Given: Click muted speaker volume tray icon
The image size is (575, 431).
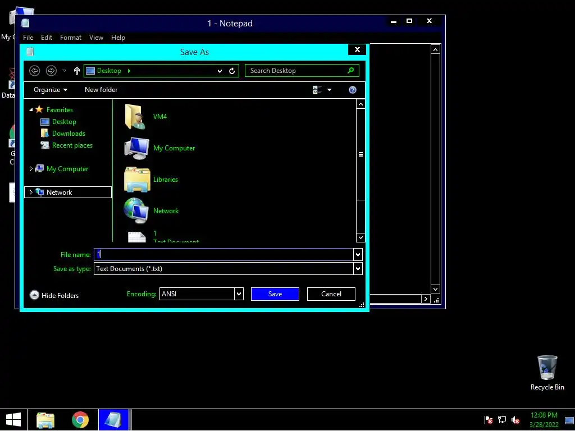Looking at the screenshot, I should (x=515, y=420).
